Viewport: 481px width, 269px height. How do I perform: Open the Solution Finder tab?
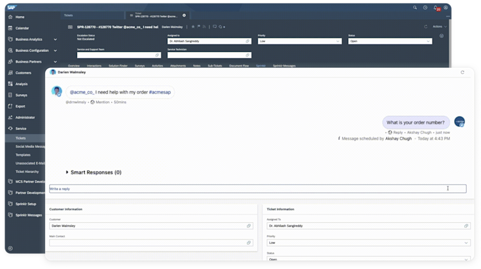pos(118,66)
